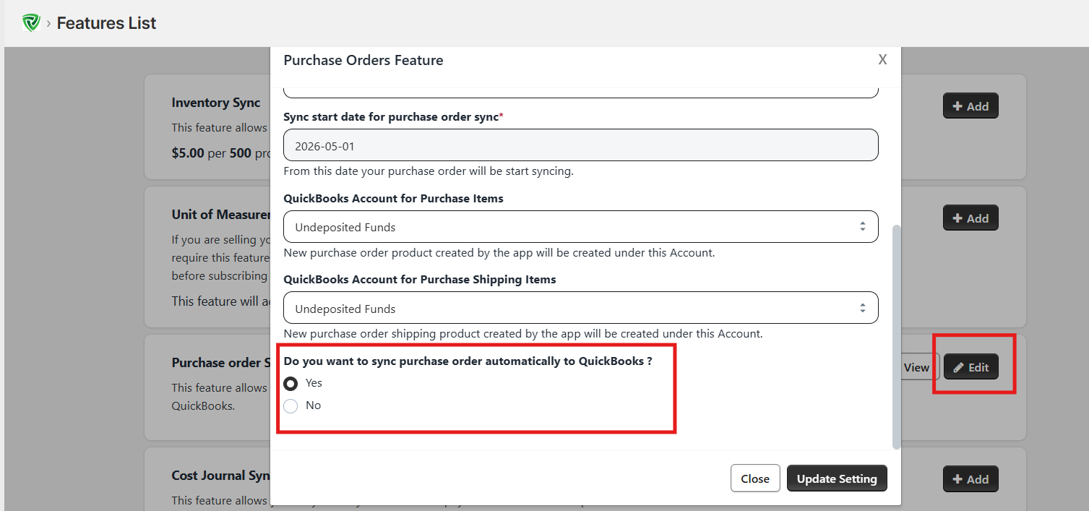This screenshot has width=1089, height=511.
Task: Click the sync start date field 2026-05-01
Action: coord(581,145)
